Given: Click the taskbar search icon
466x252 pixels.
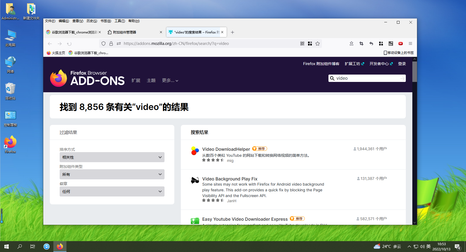Looking at the screenshot, I should (20, 247).
